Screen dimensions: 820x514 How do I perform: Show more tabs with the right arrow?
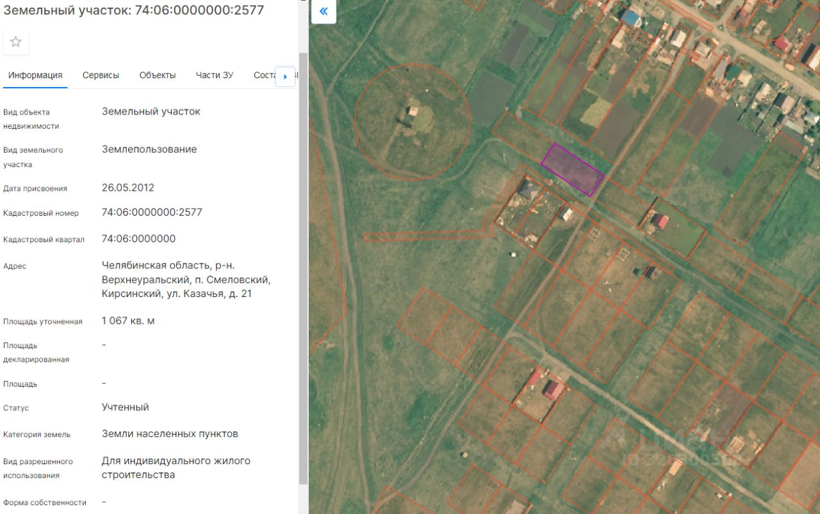pos(285,76)
